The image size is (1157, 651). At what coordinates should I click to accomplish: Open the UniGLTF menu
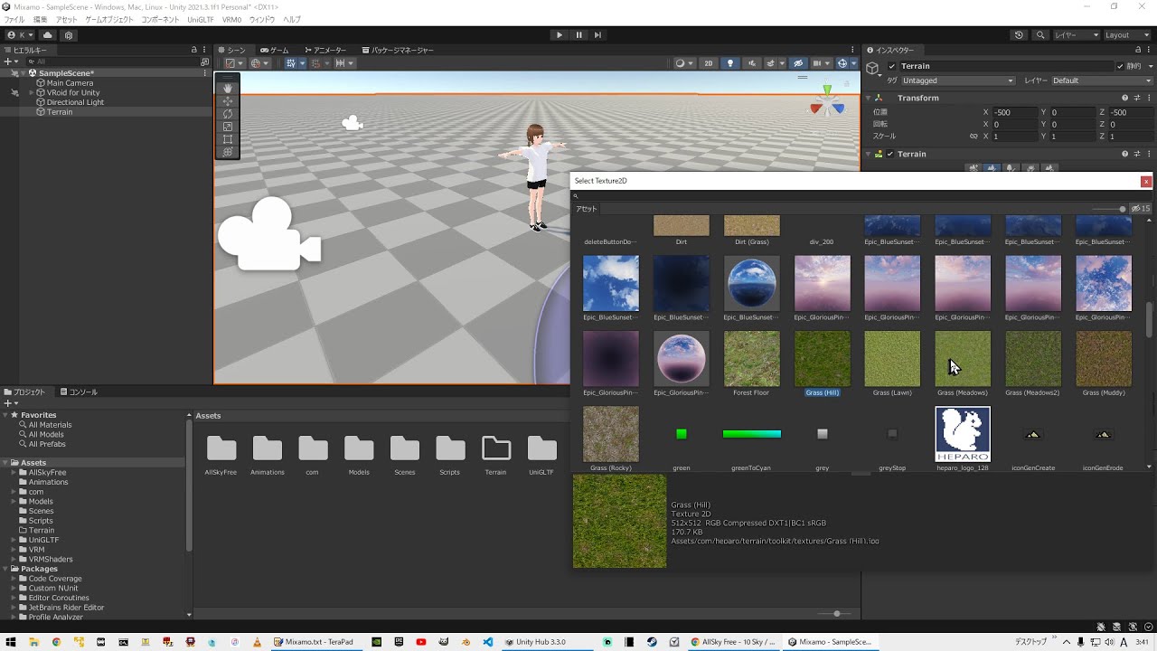200,19
